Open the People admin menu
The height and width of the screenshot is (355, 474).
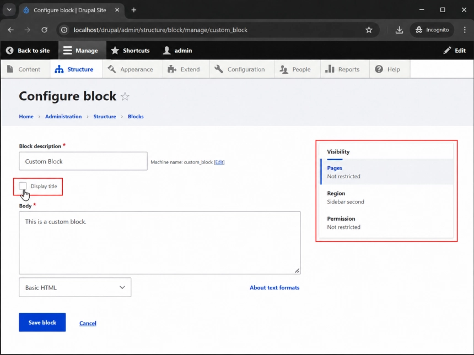coord(298,69)
